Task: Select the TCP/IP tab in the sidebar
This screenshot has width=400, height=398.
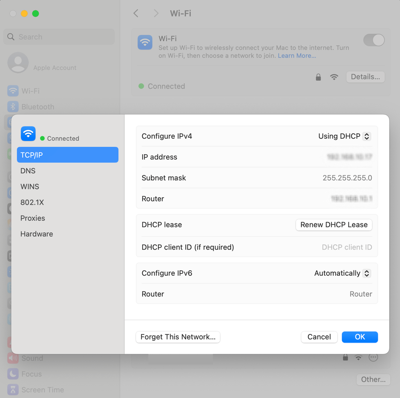Action: [x=68, y=155]
